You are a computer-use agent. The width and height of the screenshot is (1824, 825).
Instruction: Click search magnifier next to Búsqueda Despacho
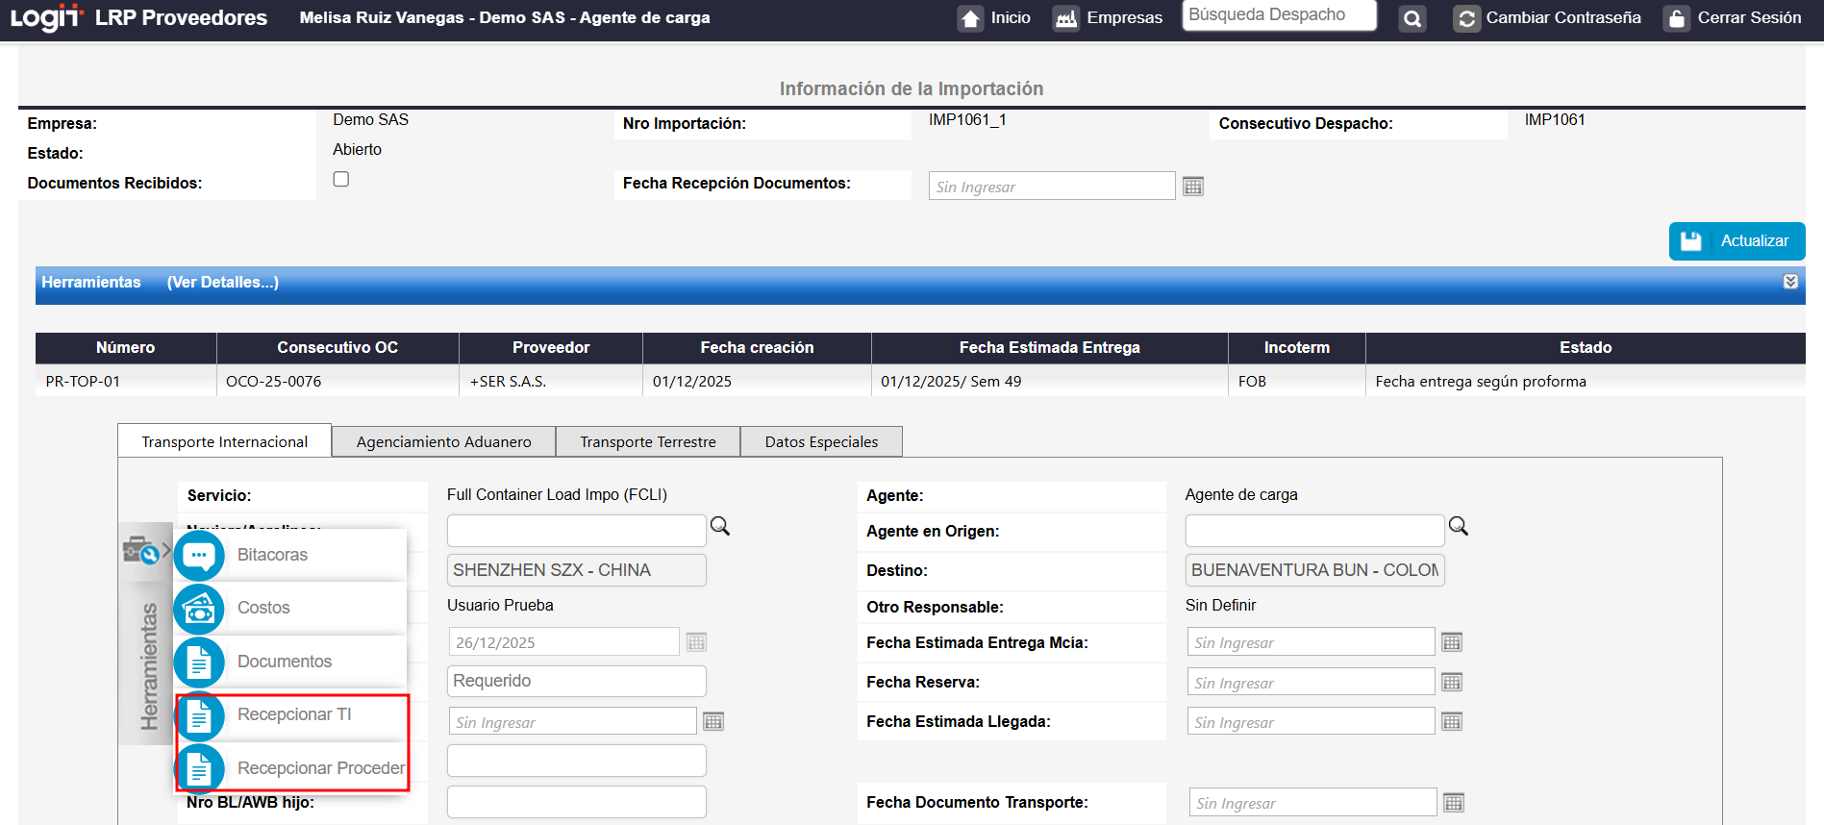coord(1412,18)
